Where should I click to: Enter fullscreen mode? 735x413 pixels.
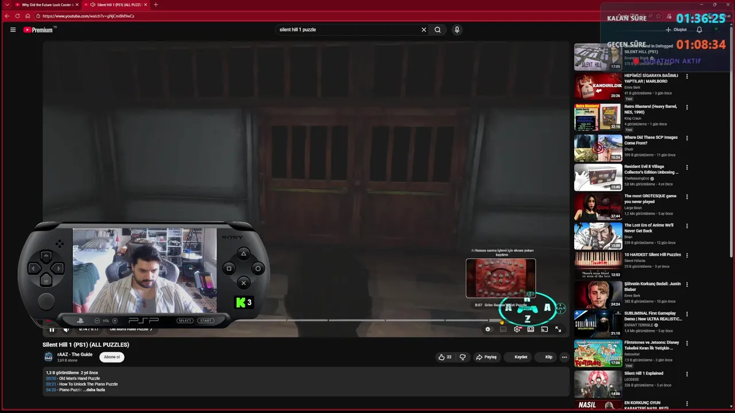(x=558, y=329)
